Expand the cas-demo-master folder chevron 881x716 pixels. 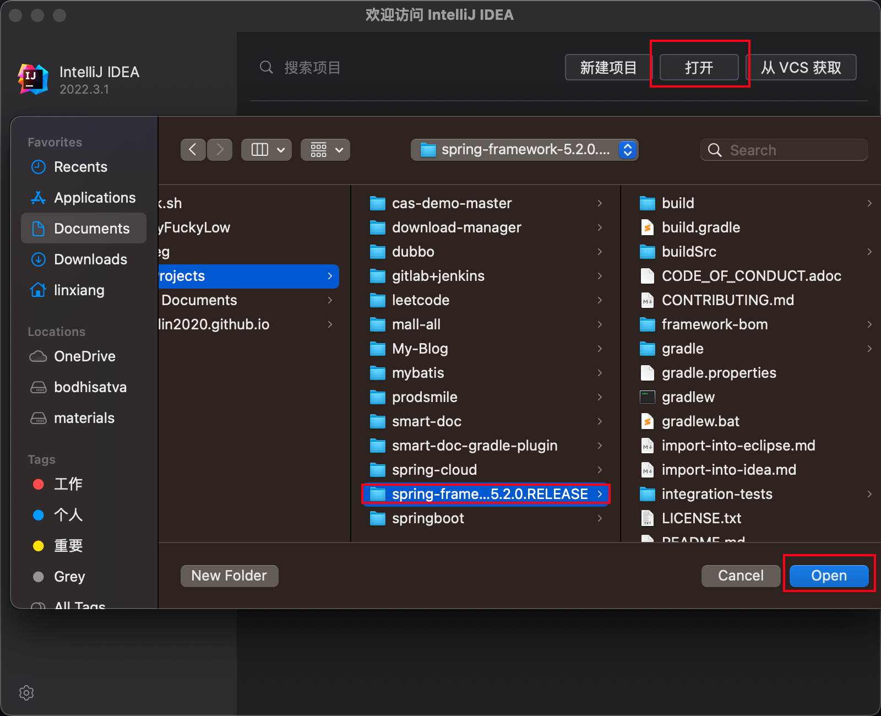click(x=600, y=203)
